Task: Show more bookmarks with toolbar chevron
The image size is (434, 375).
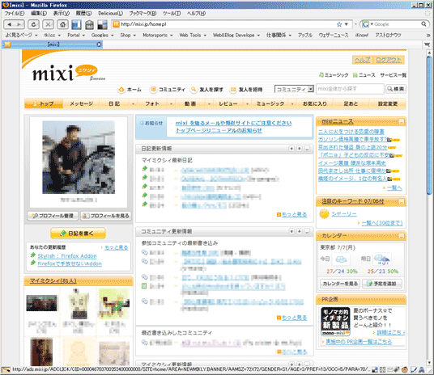Action: pos(428,36)
